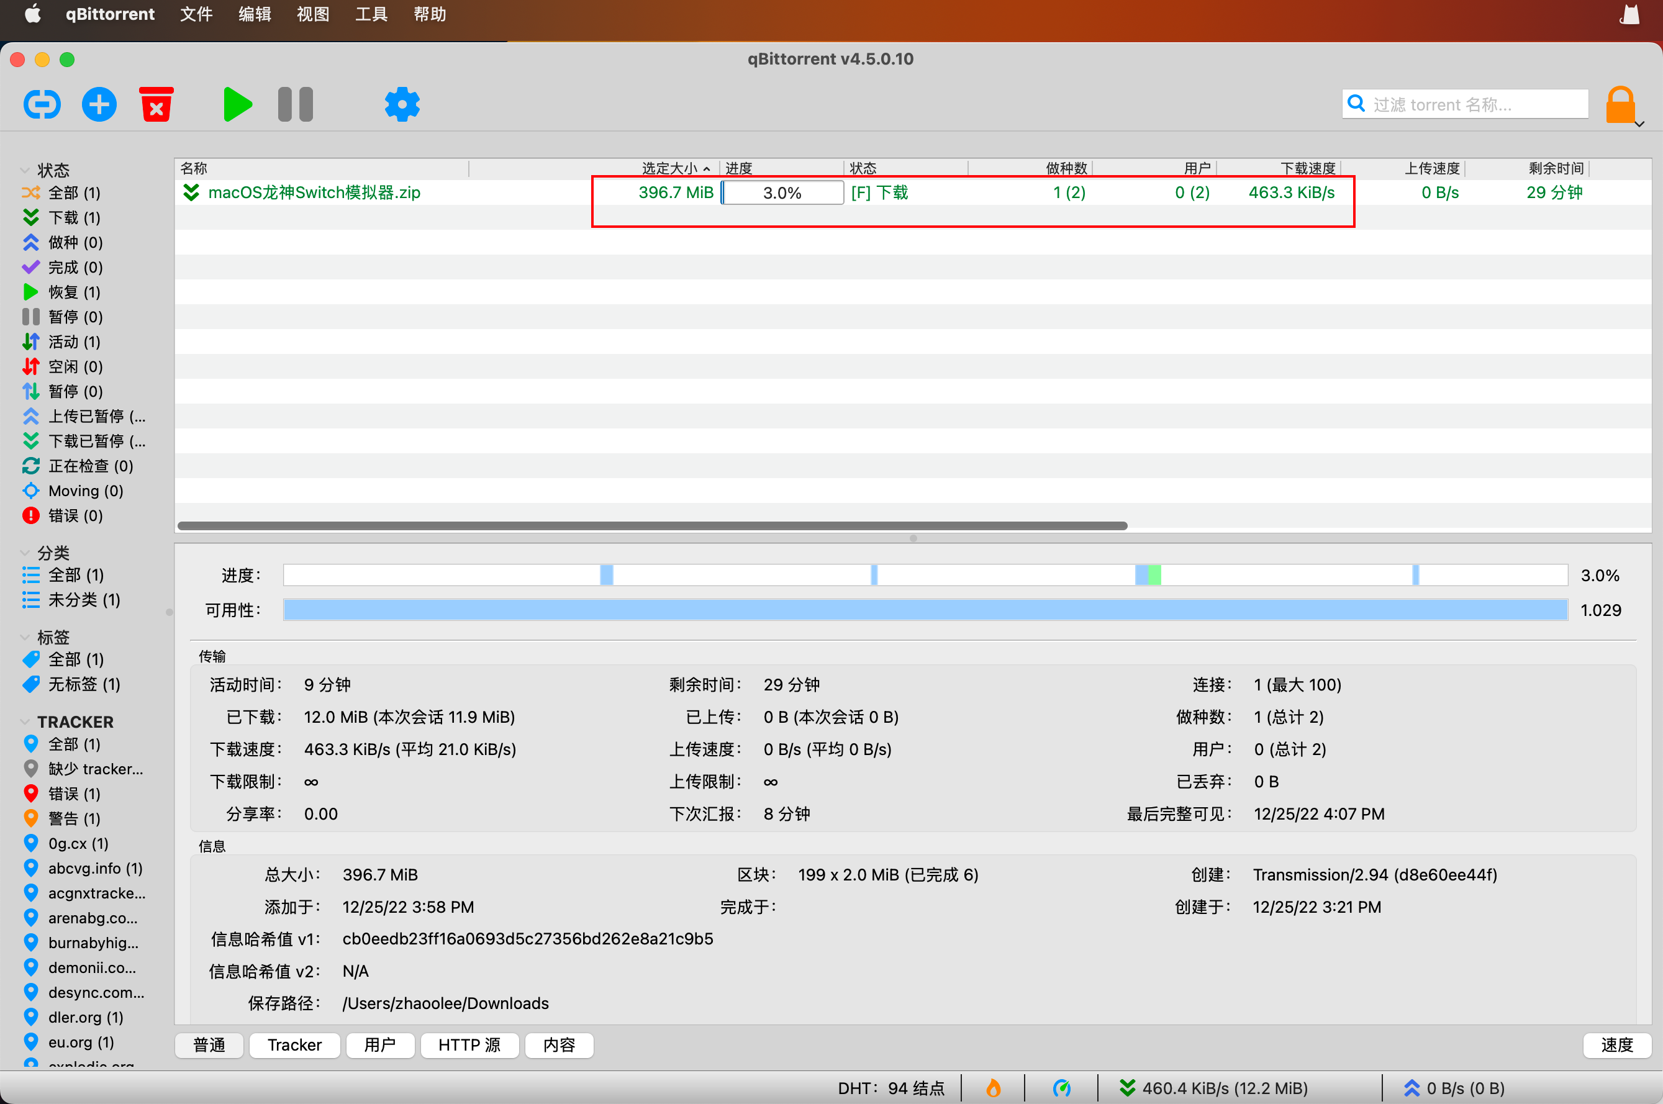The image size is (1663, 1104).
Task: Switch to the HTTP 源 tab
Action: pos(469,1045)
